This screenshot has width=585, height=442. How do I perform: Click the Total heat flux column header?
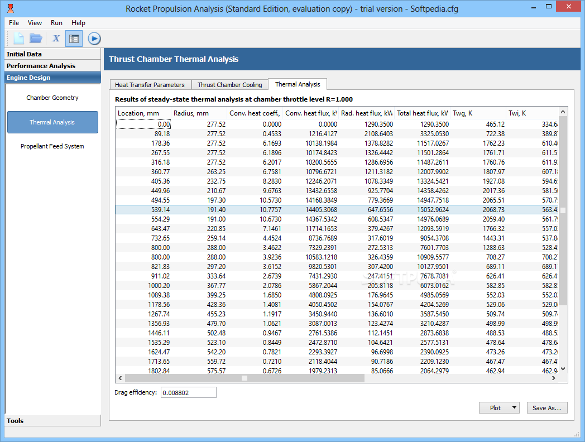423,113
